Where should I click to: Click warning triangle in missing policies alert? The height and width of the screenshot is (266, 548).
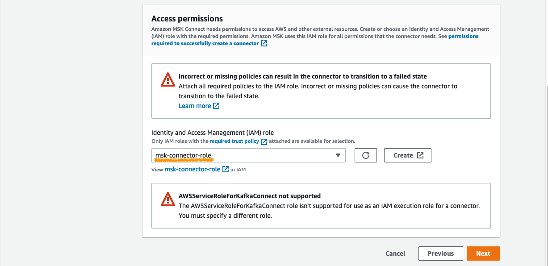[168, 80]
